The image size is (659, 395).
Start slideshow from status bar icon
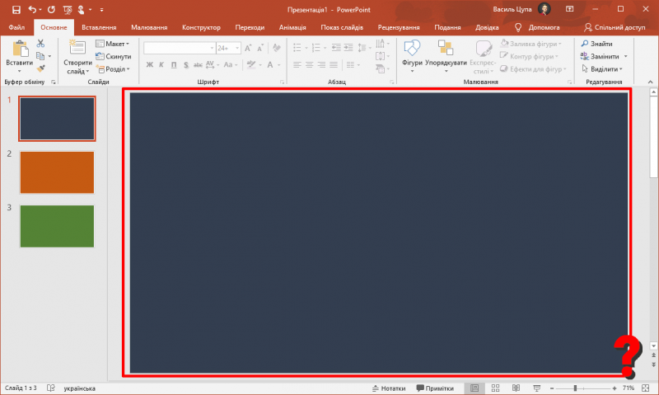pyautogui.click(x=536, y=388)
